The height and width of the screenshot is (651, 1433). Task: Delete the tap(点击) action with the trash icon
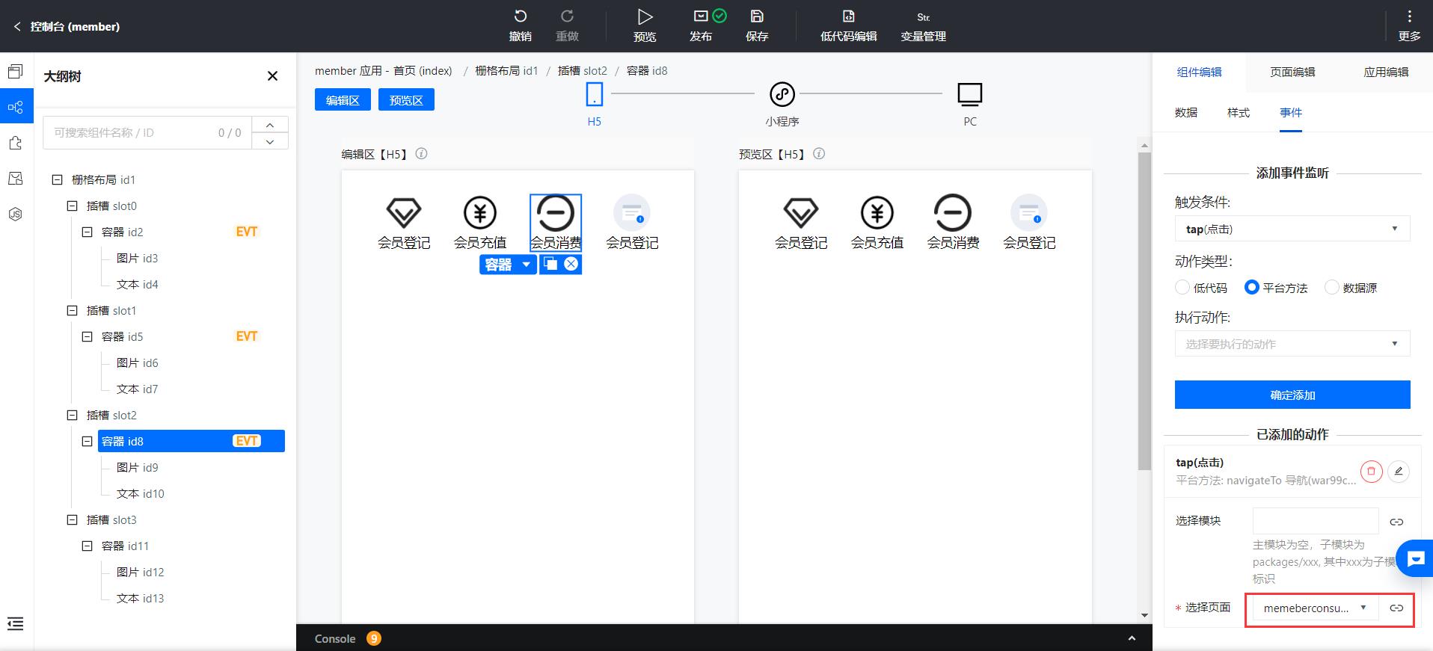coord(1371,472)
